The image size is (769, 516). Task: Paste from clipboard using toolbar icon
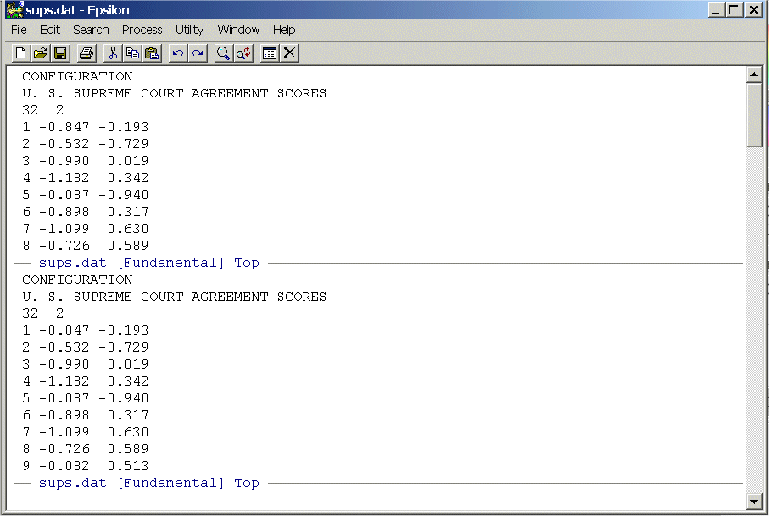click(152, 53)
